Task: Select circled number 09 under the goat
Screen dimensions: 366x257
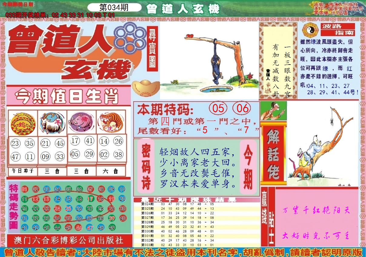Action: pos(45,157)
